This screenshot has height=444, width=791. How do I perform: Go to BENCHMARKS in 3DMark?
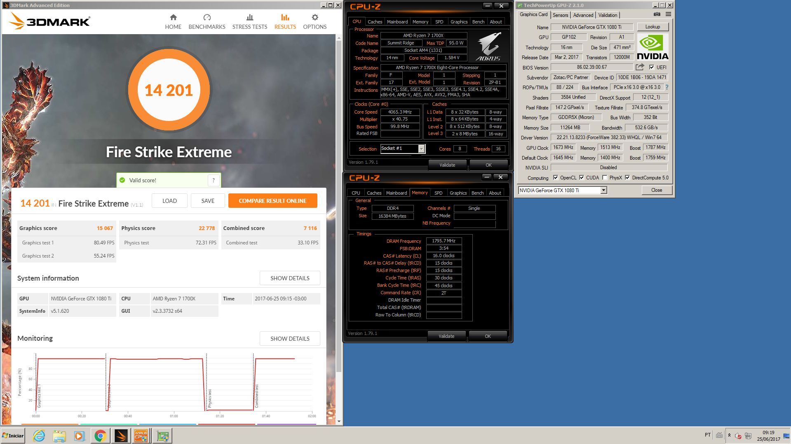207,22
